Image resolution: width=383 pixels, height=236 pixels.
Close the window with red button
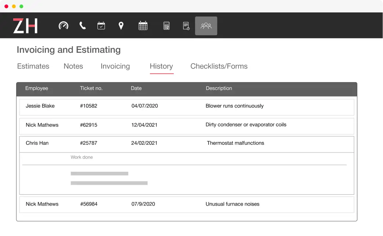click(x=6, y=6)
